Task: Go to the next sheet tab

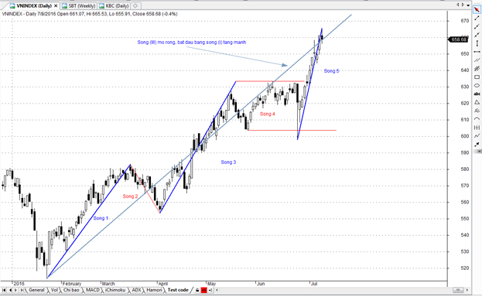Action: point(16,290)
